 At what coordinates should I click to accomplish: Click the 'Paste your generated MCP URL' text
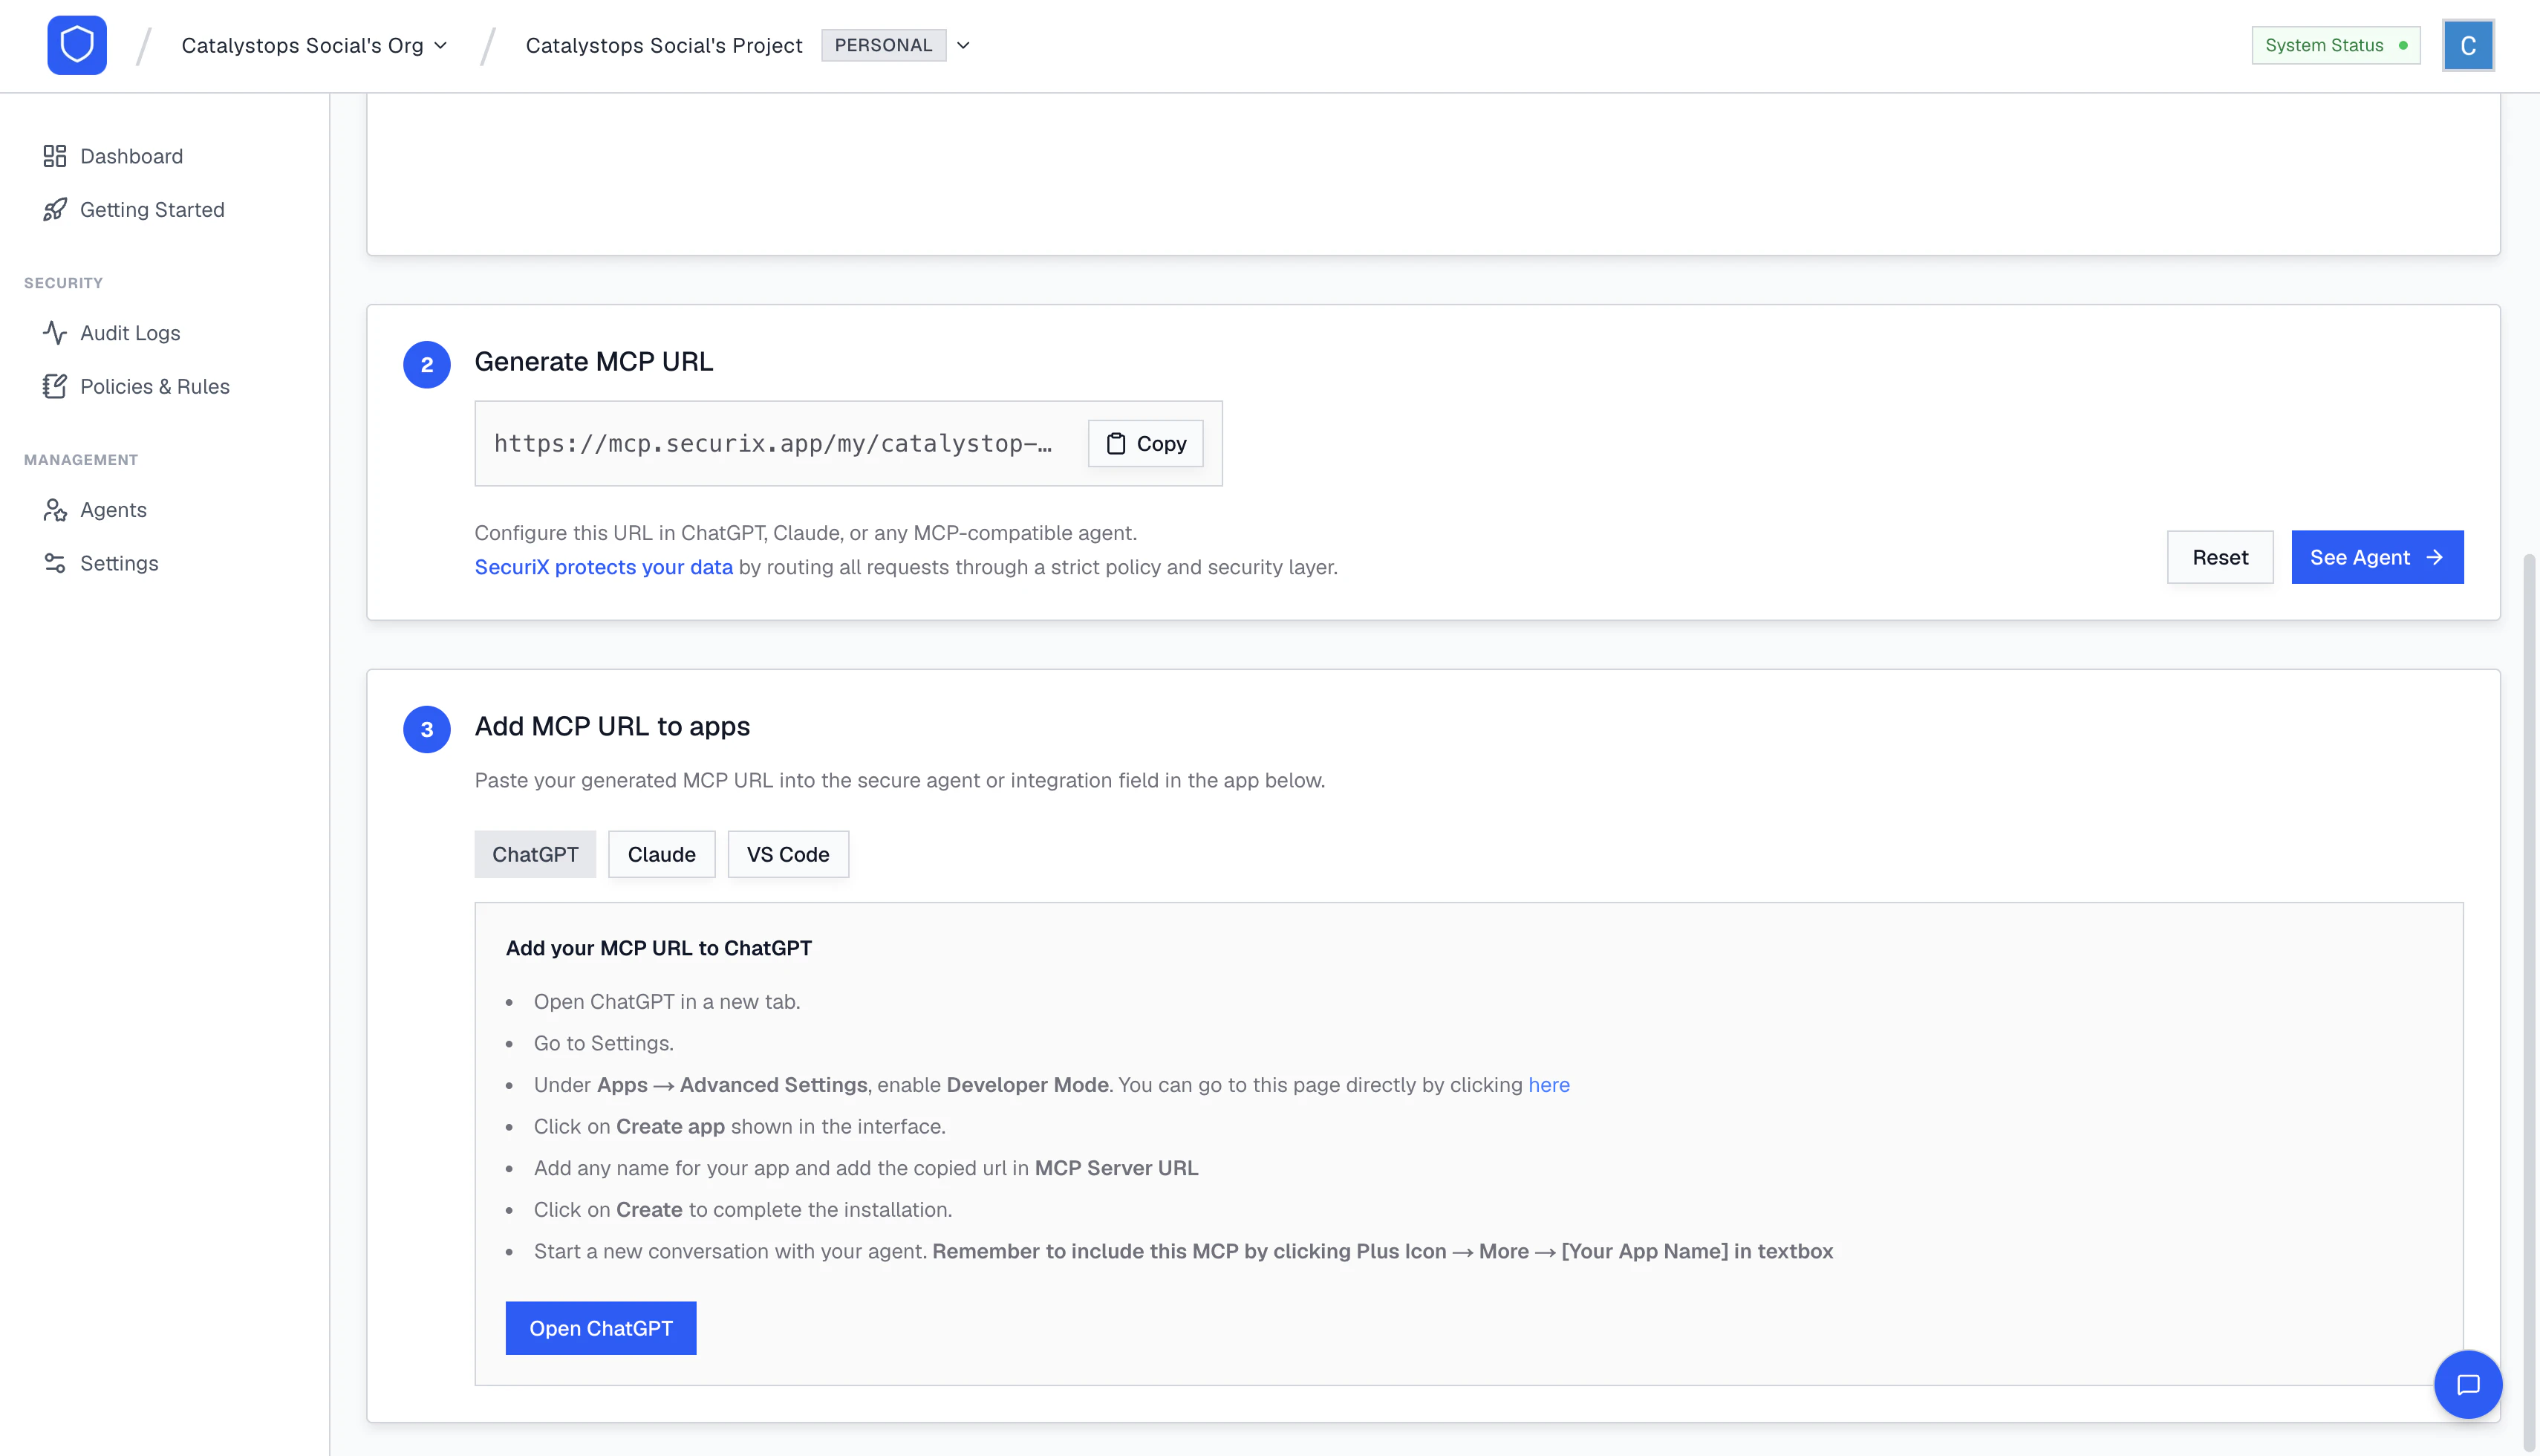click(x=899, y=780)
